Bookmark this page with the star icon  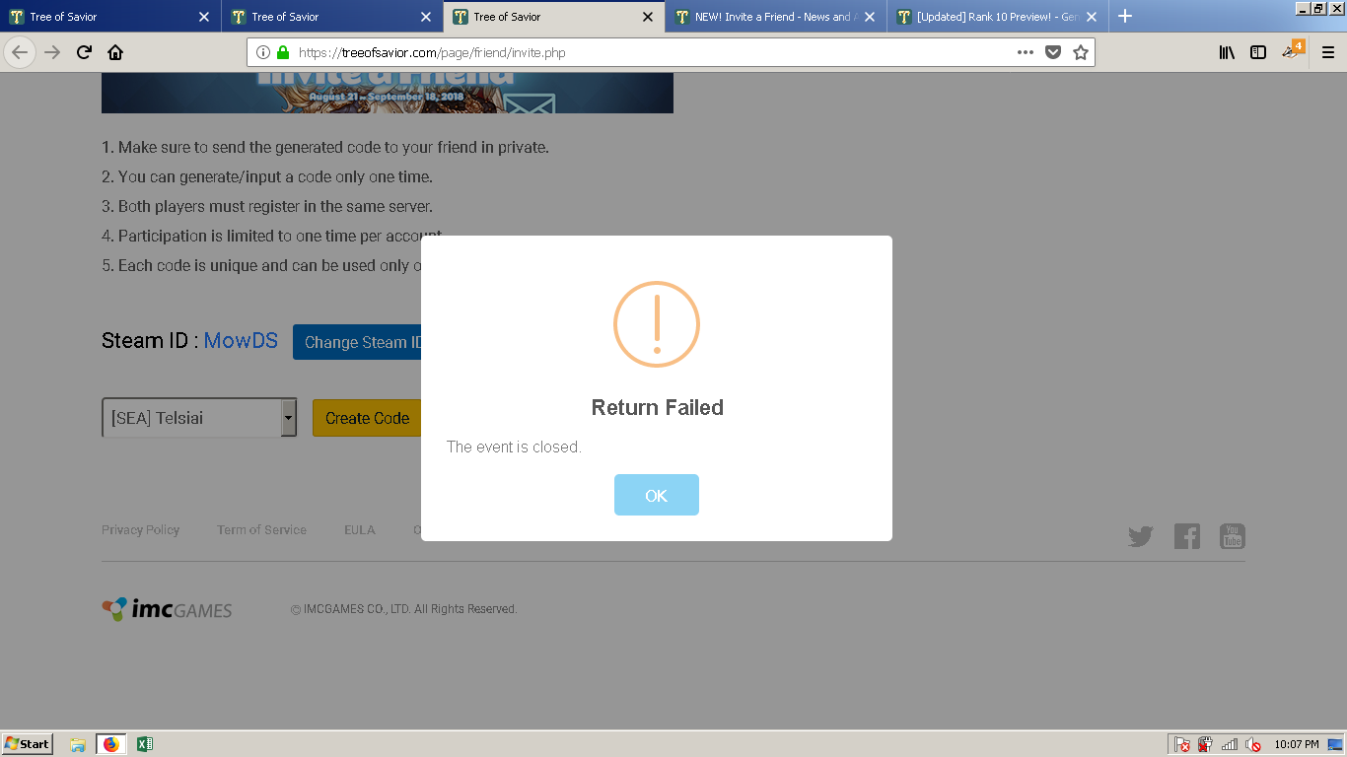pyautogui.click(x=1081, y=52)
